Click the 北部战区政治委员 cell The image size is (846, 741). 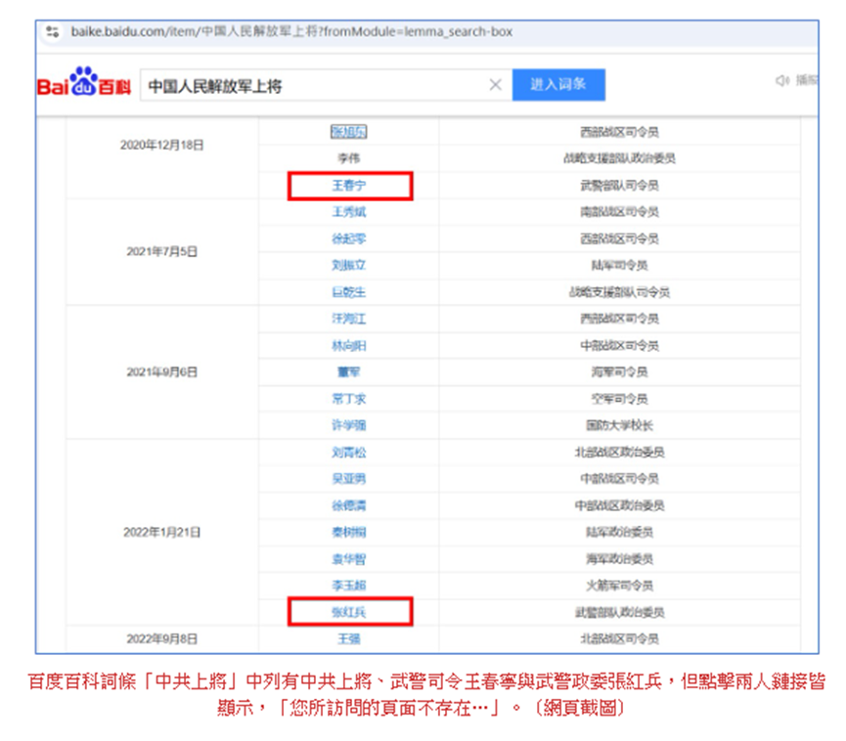pyautogui.click(x=619, y=453)
